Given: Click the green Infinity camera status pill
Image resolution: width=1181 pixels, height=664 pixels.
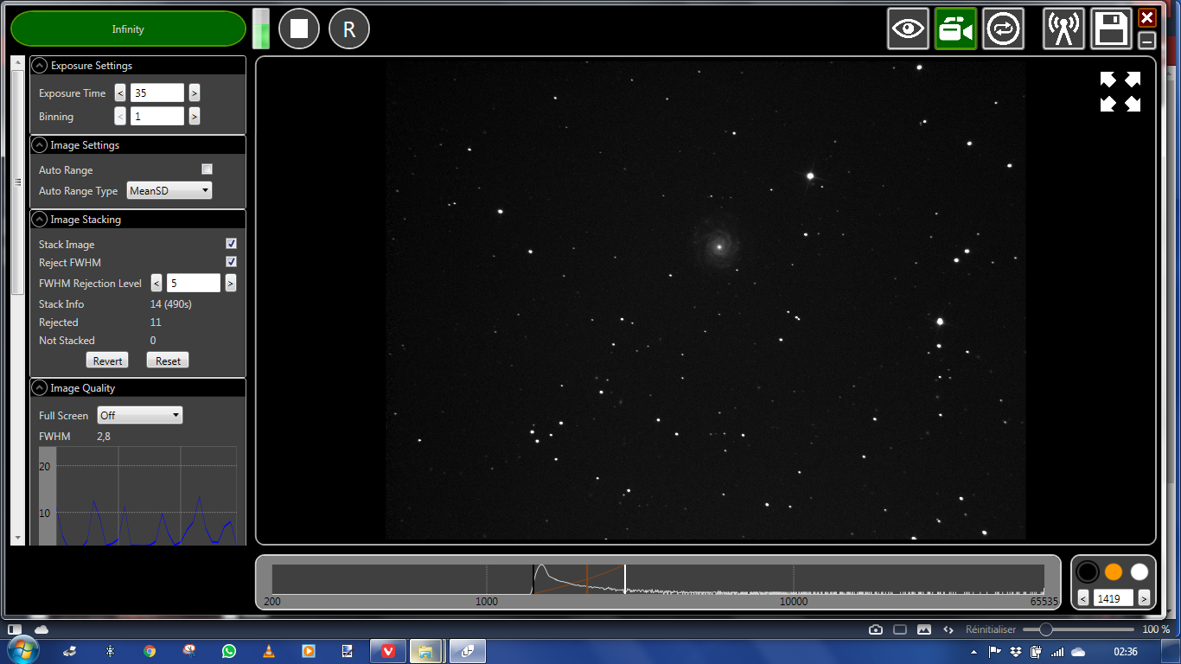Looking at the screenshot, I should [128, 29].
